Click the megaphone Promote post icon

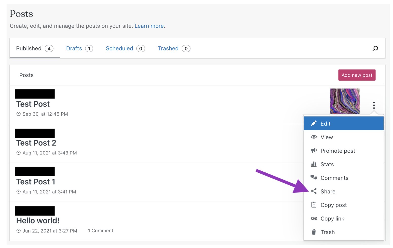click(314, 151)
